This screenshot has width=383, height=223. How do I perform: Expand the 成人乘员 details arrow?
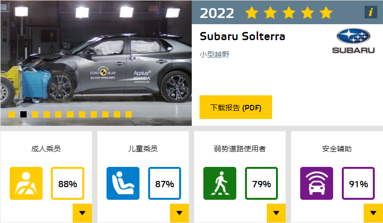click(82, 213)
